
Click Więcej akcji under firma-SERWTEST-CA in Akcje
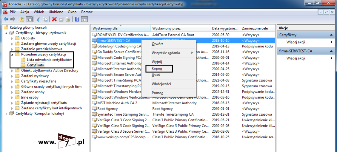[x=296, y=58]
